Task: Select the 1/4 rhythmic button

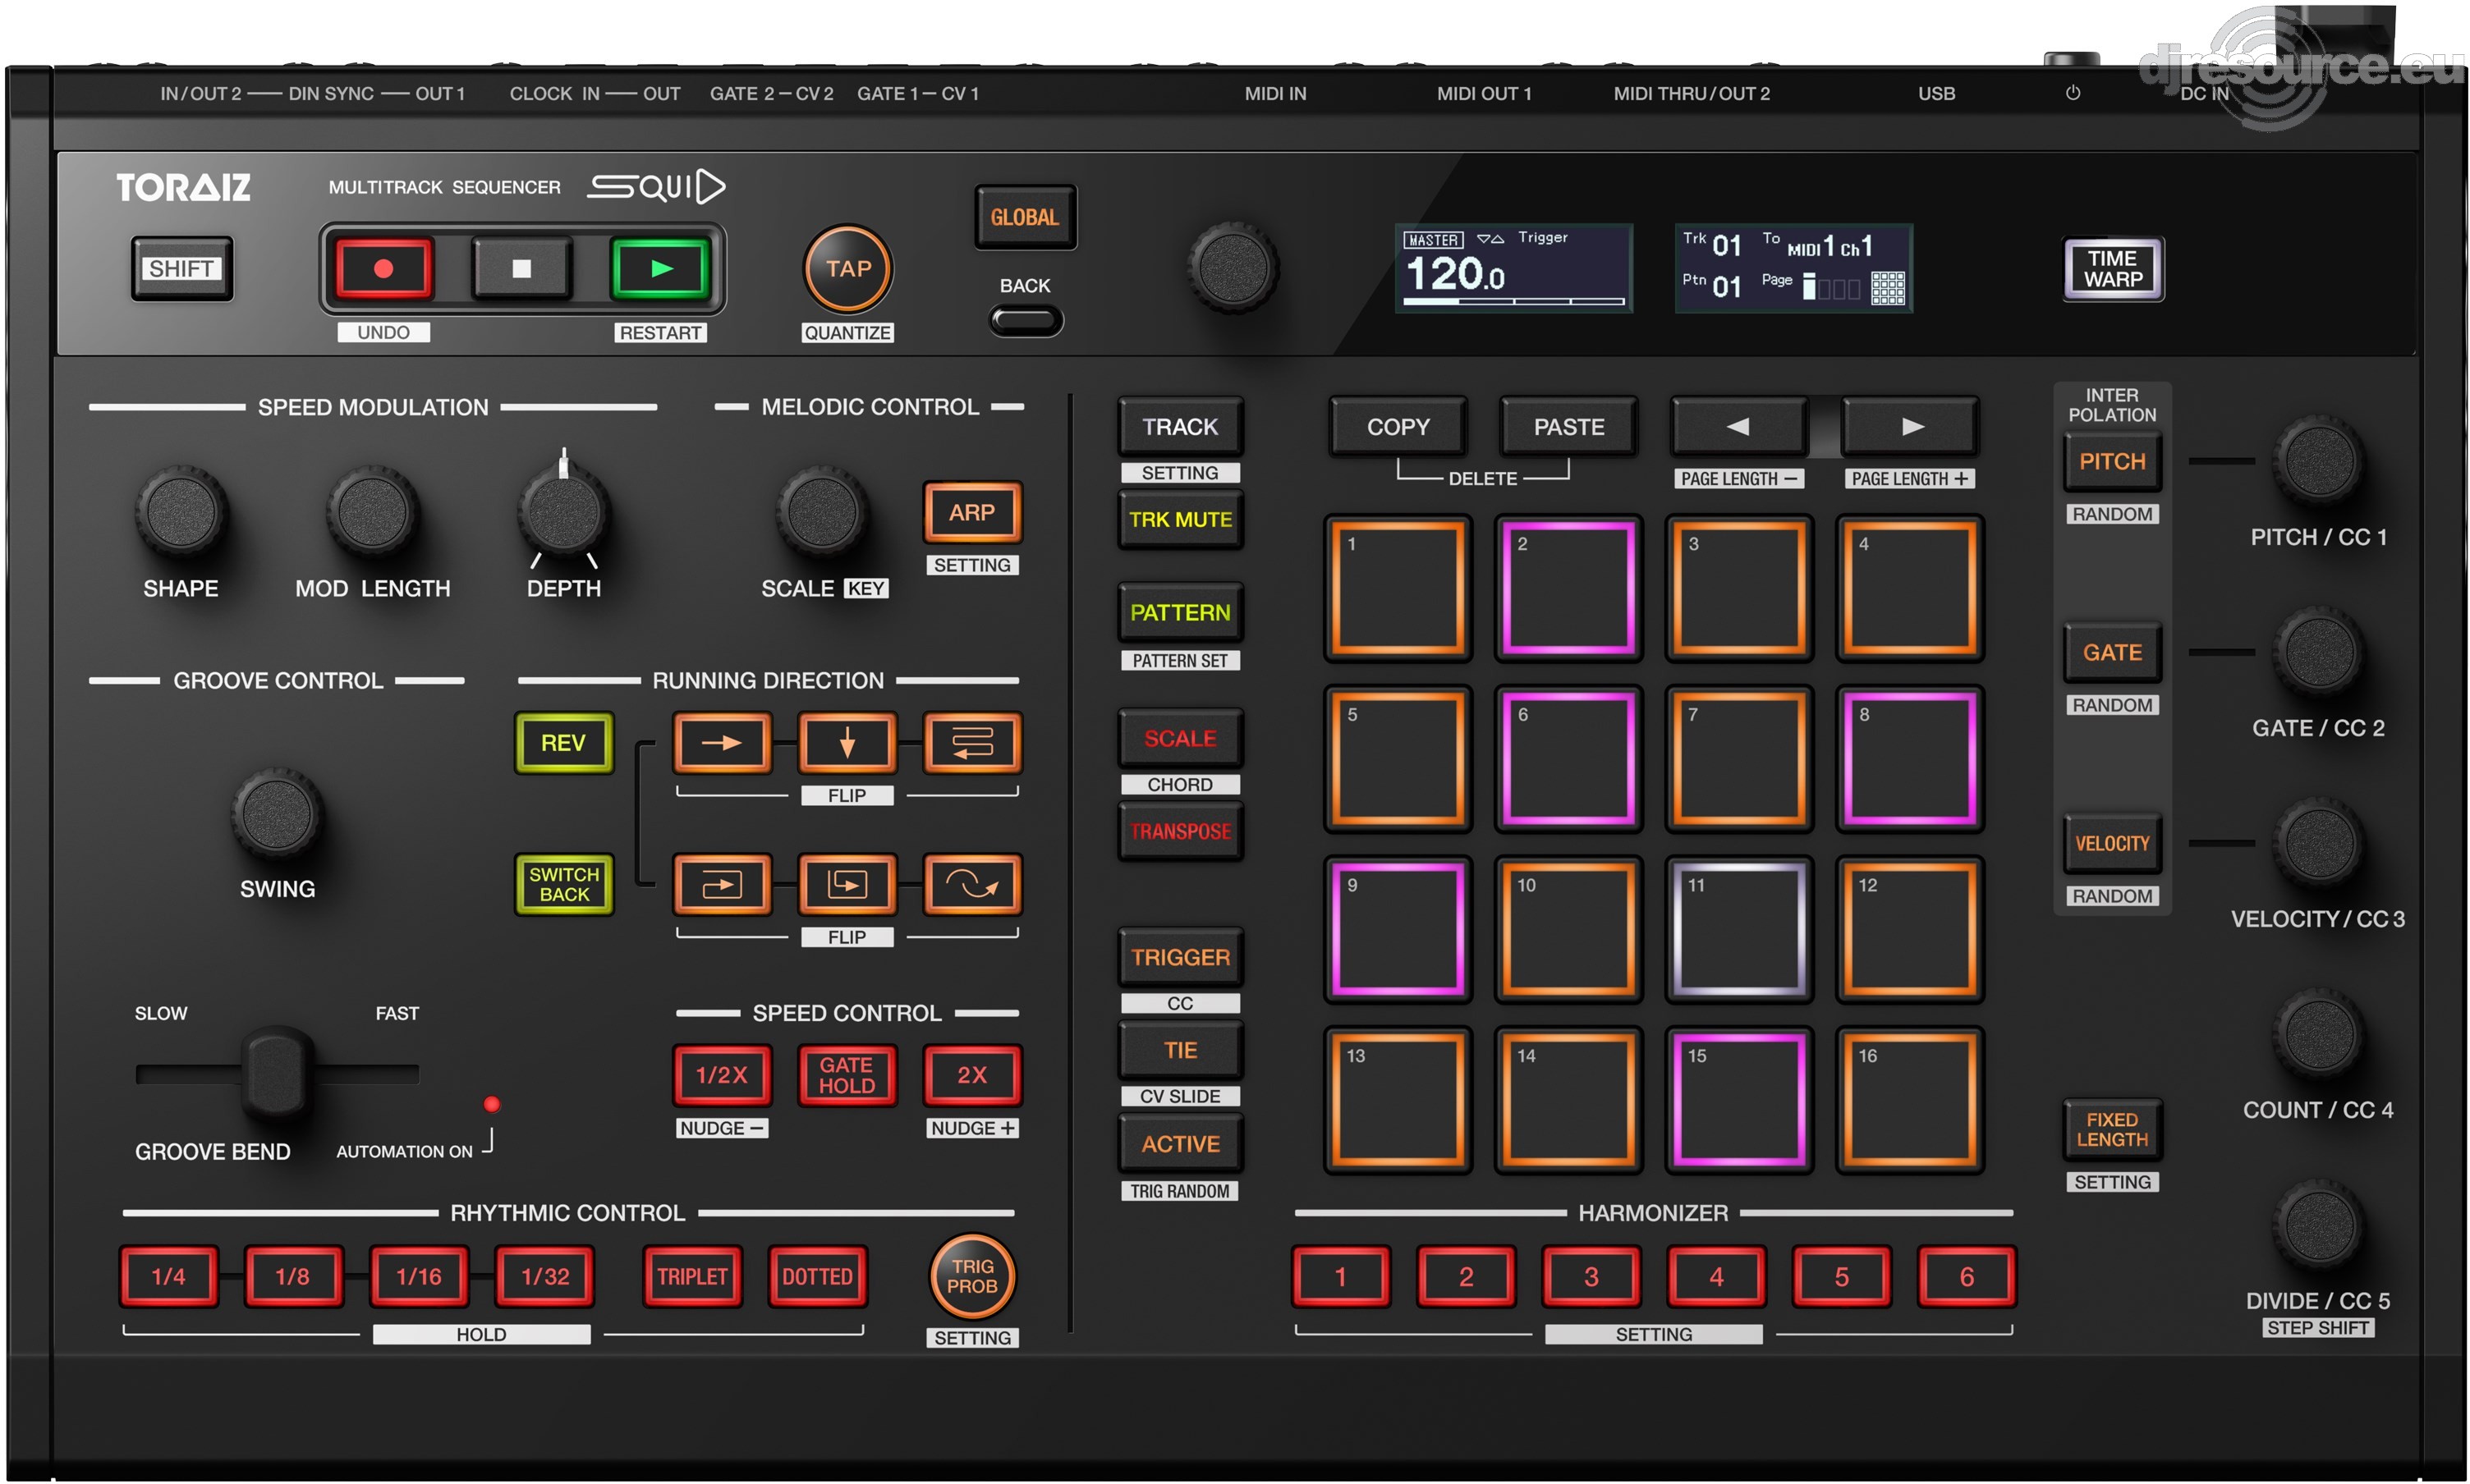Action: 168,1276
